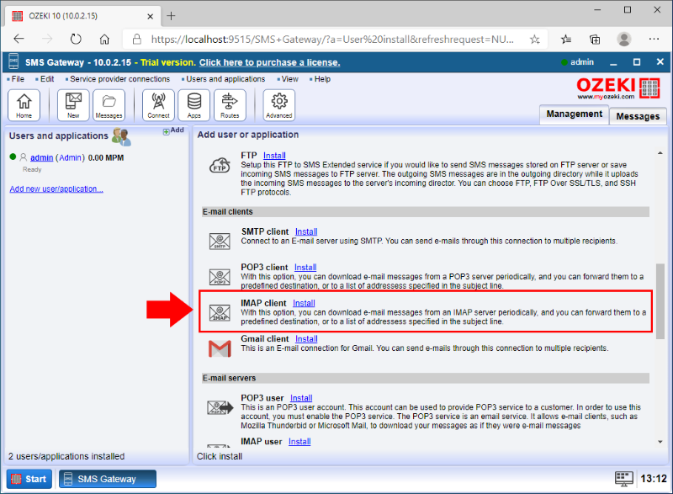Switch to the Messages tab

[x=638, y=116]
